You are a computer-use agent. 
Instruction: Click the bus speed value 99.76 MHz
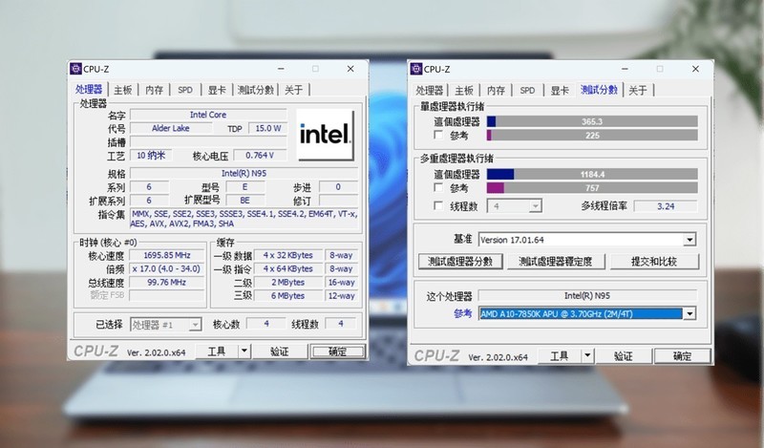pyautogui.click(x=166, y=282)
